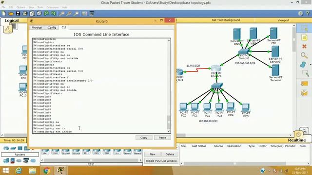The height and width of the screenshot is (175, 312).
Task: Launch Internet Explorer from taskbar
Action: 19,171
